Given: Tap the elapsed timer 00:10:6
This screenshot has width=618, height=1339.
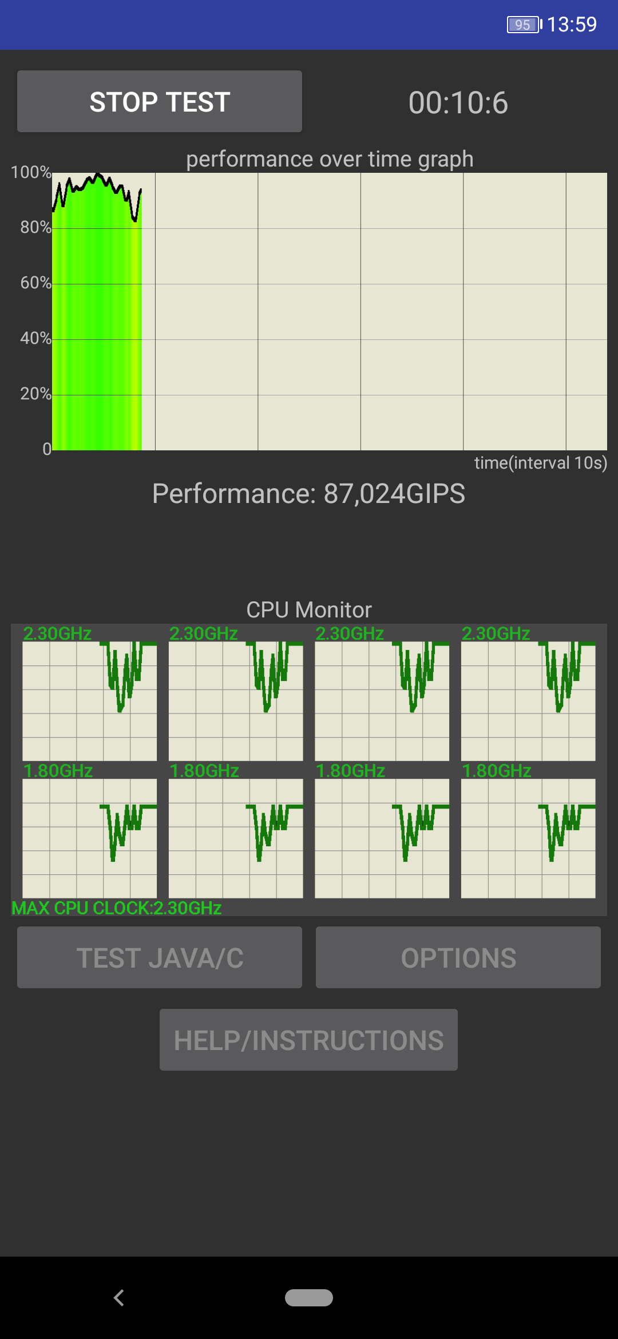Looking at the screenshot, I should click(458, 103).
